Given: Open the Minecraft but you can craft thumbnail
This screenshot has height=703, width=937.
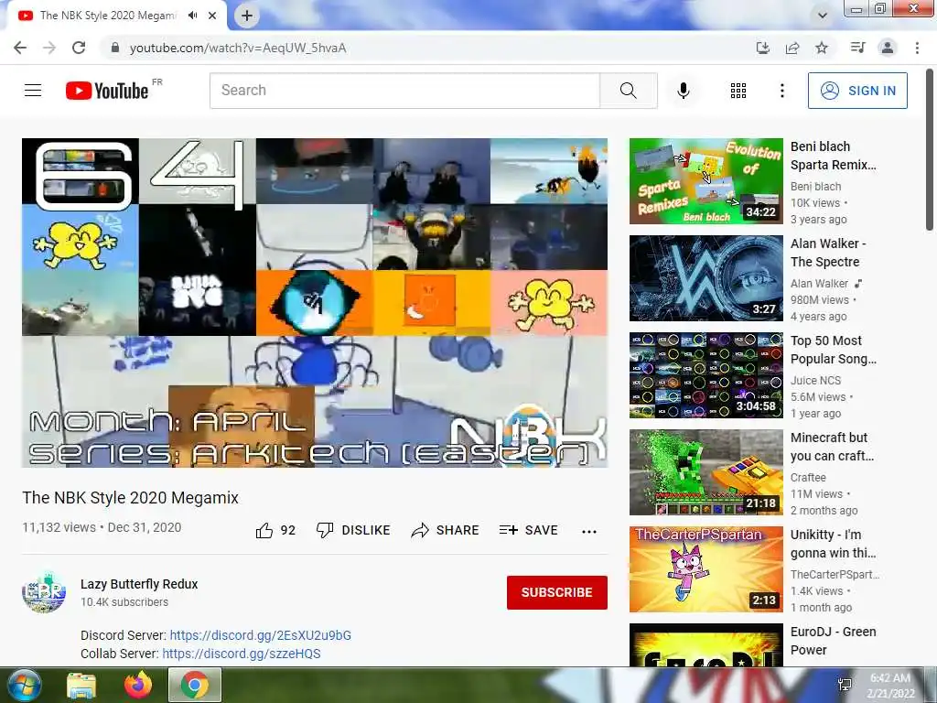Looking at the screenshot, I should click(706, 472).
